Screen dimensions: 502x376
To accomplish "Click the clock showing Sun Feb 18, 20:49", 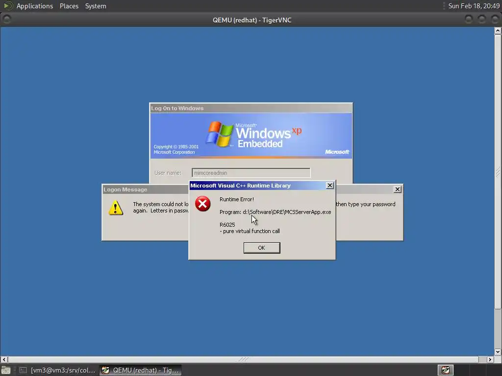I will click(474, 6).
